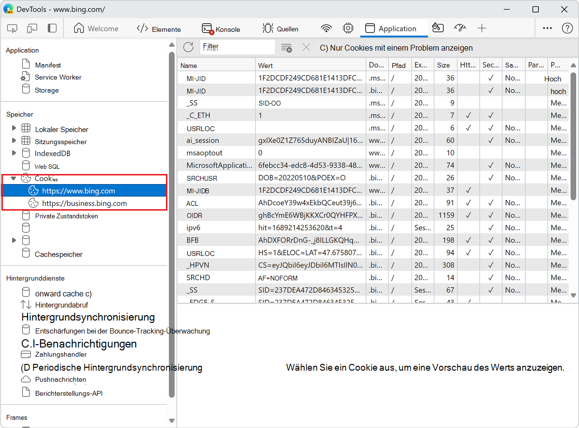
Task: Switch to the Elemente tab
Action: (x=159, y=29)
